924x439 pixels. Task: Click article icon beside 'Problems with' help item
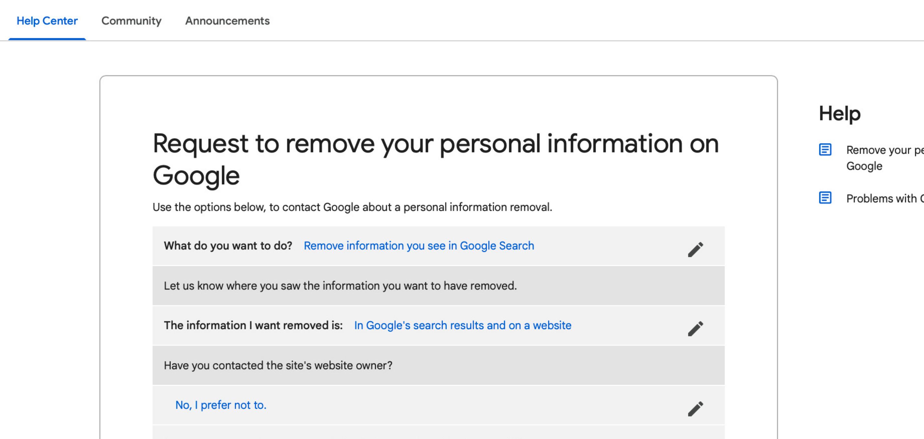pos(825,198)
